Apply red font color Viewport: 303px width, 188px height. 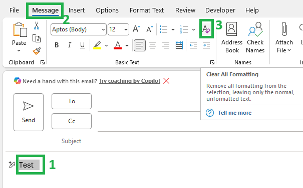pyautogui.click(x=118, y=45)
